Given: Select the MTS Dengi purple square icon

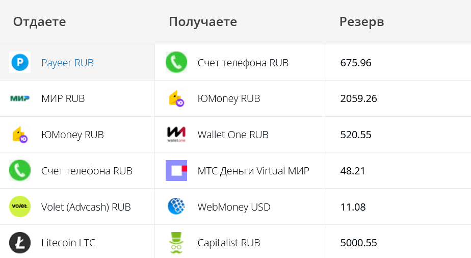Looking at the screenshot, I should tap(176, 170).
